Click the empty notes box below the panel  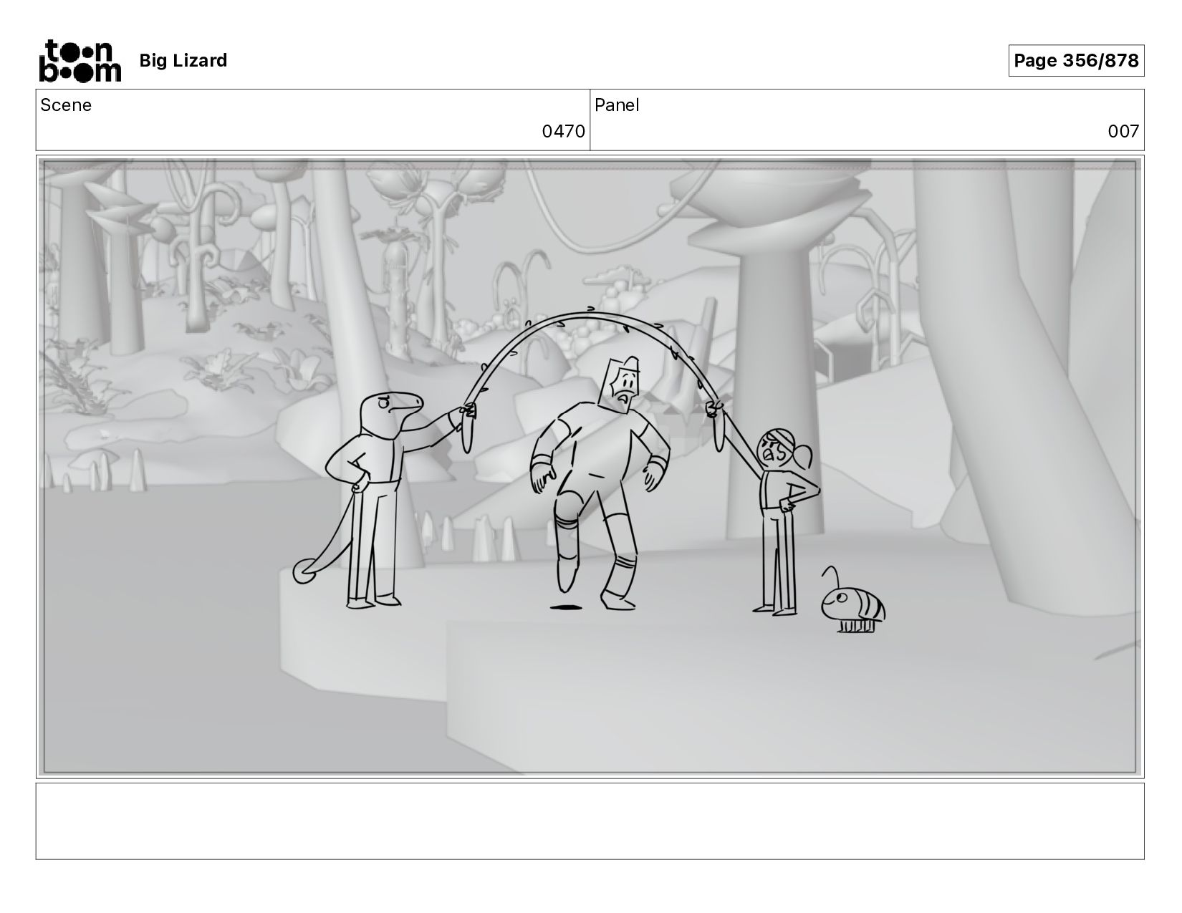pyautogui.click(x=590, y=821)
